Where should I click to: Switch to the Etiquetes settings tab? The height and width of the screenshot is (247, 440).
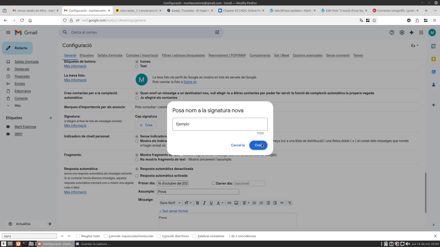(87, 55)
